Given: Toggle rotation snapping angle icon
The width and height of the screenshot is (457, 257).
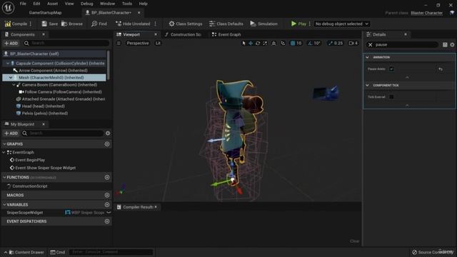Looking at the screenshot, I should pos(310,43).
